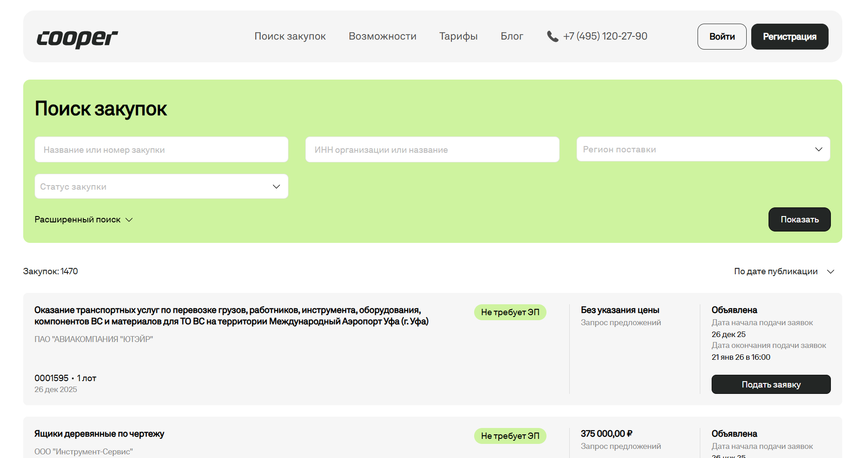Open the Возможности menu item
Image resolution: width=865 pixels, height=458 pixels.
pyautogui.click(x=382, y=36)
